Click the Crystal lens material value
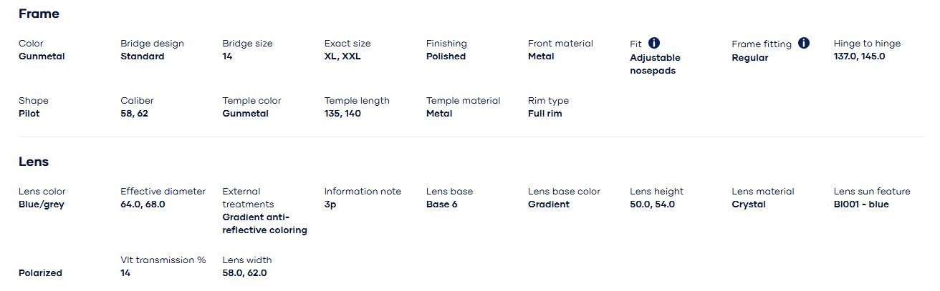940x291 pixels. coord(749,204)
